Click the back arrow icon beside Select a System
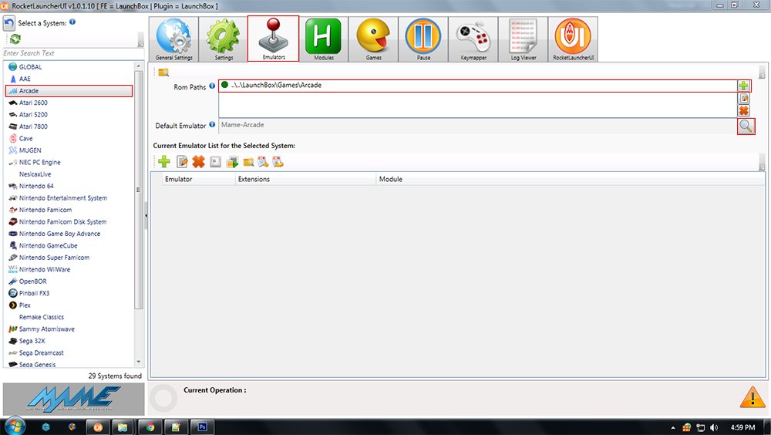The height and width of the screenshot is (435, 771). pos(8,23)
